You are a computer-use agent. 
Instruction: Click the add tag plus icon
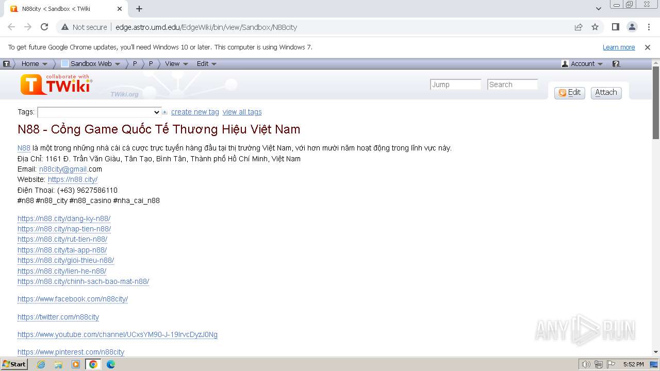tap(165, 112)
